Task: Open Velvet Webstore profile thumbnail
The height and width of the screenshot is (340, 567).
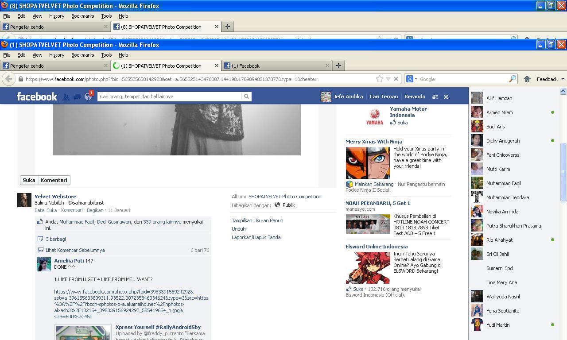Action: pos(24,200)
